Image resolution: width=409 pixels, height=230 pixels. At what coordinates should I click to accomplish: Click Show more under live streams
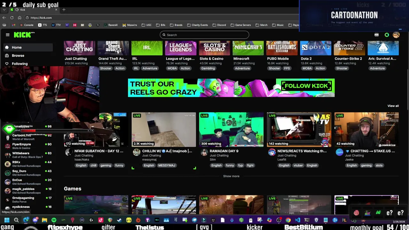coord(231,176)
